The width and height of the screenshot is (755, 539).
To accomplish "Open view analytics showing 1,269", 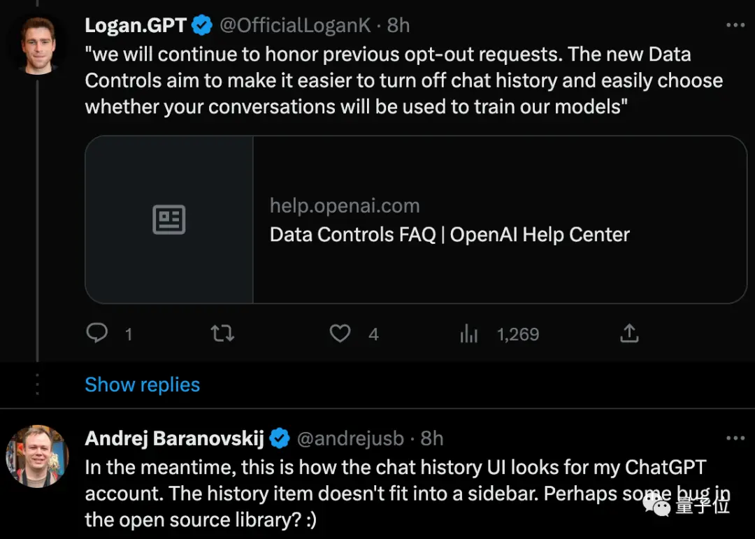I will pos(469,334).
